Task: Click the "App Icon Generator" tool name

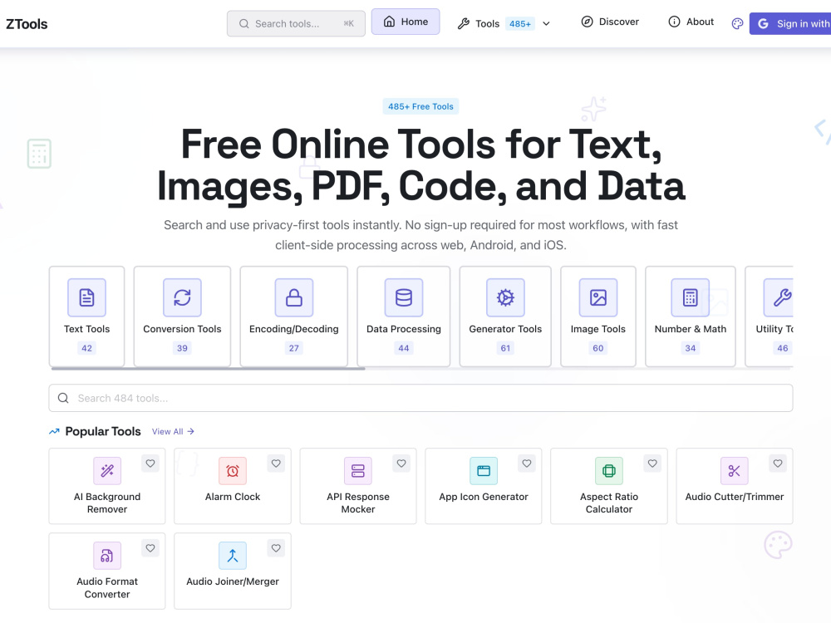Action: tap(484, 497)
